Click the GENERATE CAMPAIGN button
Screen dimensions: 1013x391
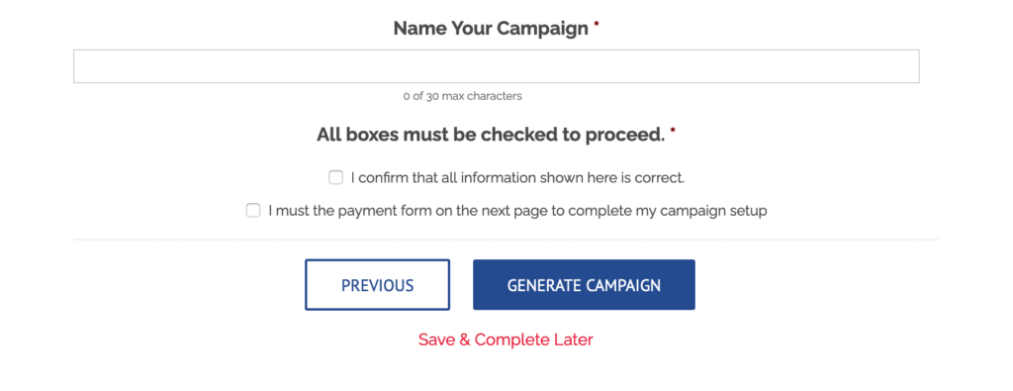point(584,285)
